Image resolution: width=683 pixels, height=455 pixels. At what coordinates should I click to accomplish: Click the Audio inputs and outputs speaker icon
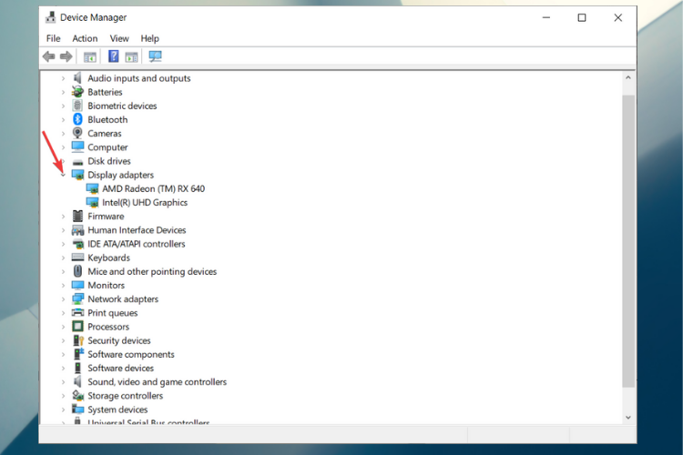pos(77,78)
